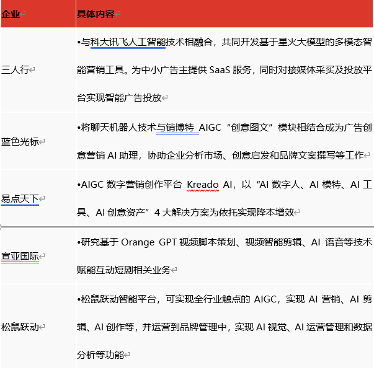The width and height of the screenshot is (374, 370).
Task: Click the misspelled word Kreado
Action: [x=203, y=185]
